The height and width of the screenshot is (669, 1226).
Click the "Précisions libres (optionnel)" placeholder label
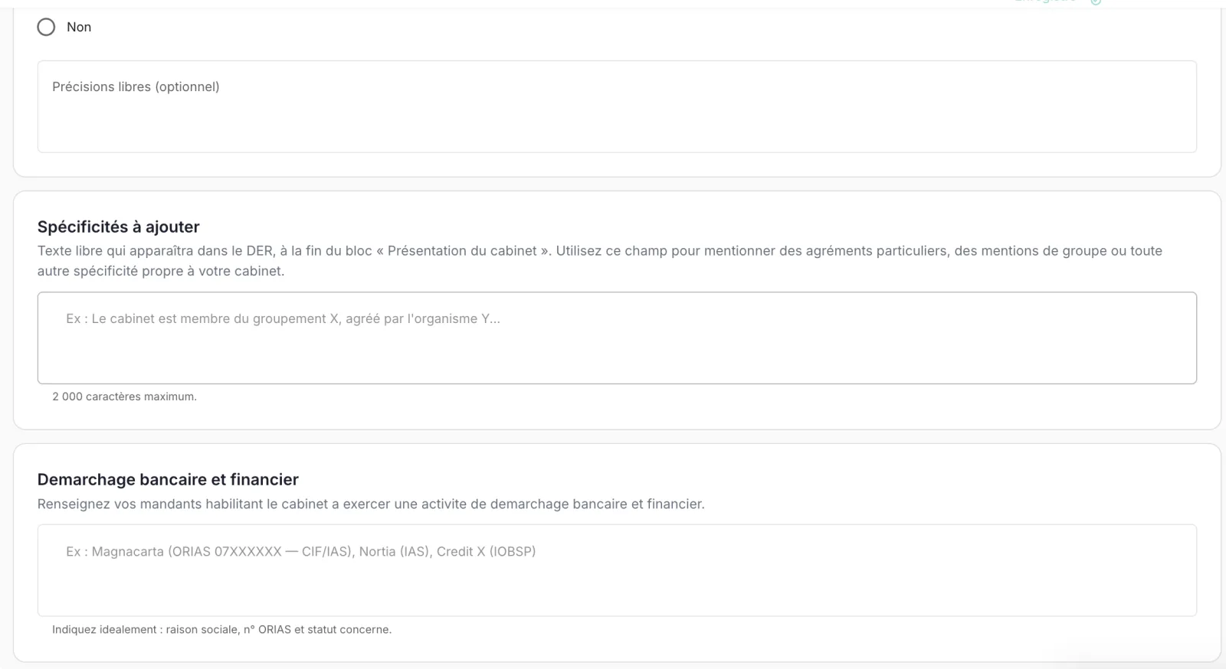click(136, 86)
